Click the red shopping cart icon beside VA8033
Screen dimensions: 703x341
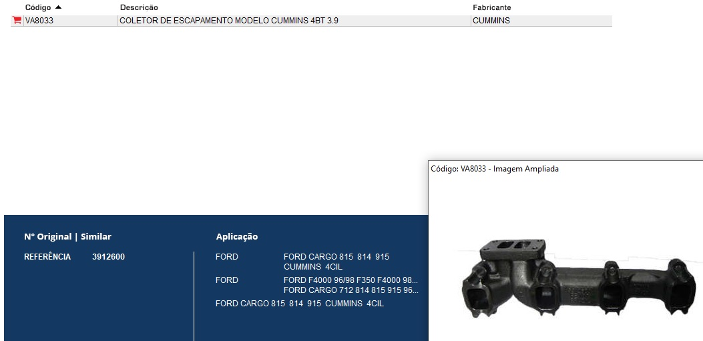pos(17,21)
